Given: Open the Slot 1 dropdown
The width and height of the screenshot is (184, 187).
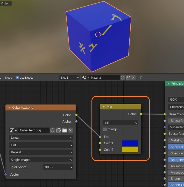Looking at the screenshot, I should 69,78.
